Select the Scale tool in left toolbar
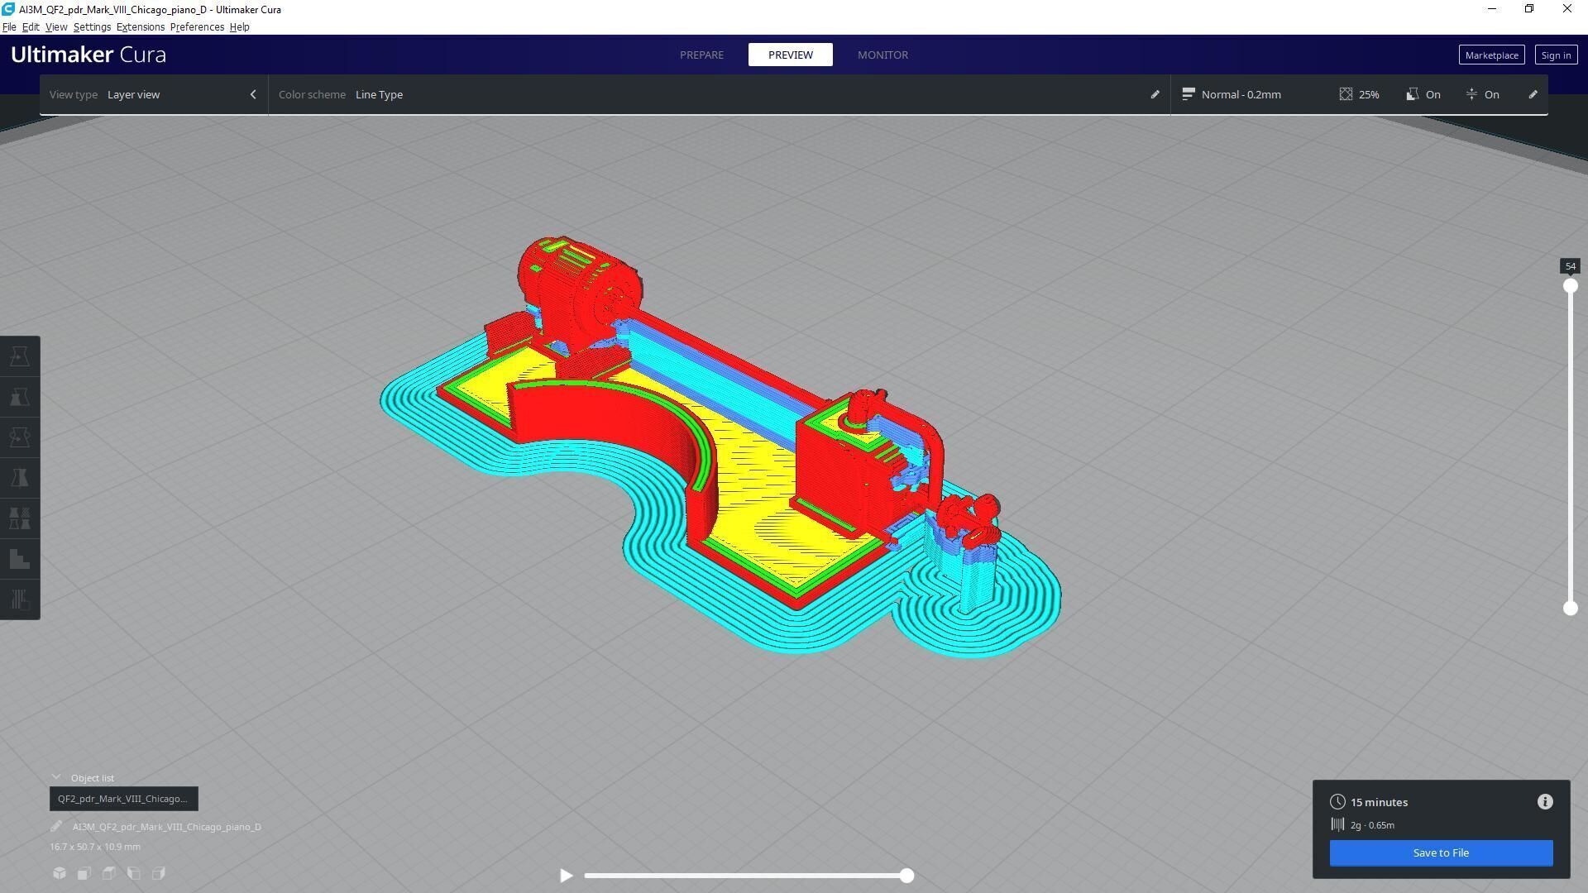This screenshot has height=893, width=1588. point(20,397)
